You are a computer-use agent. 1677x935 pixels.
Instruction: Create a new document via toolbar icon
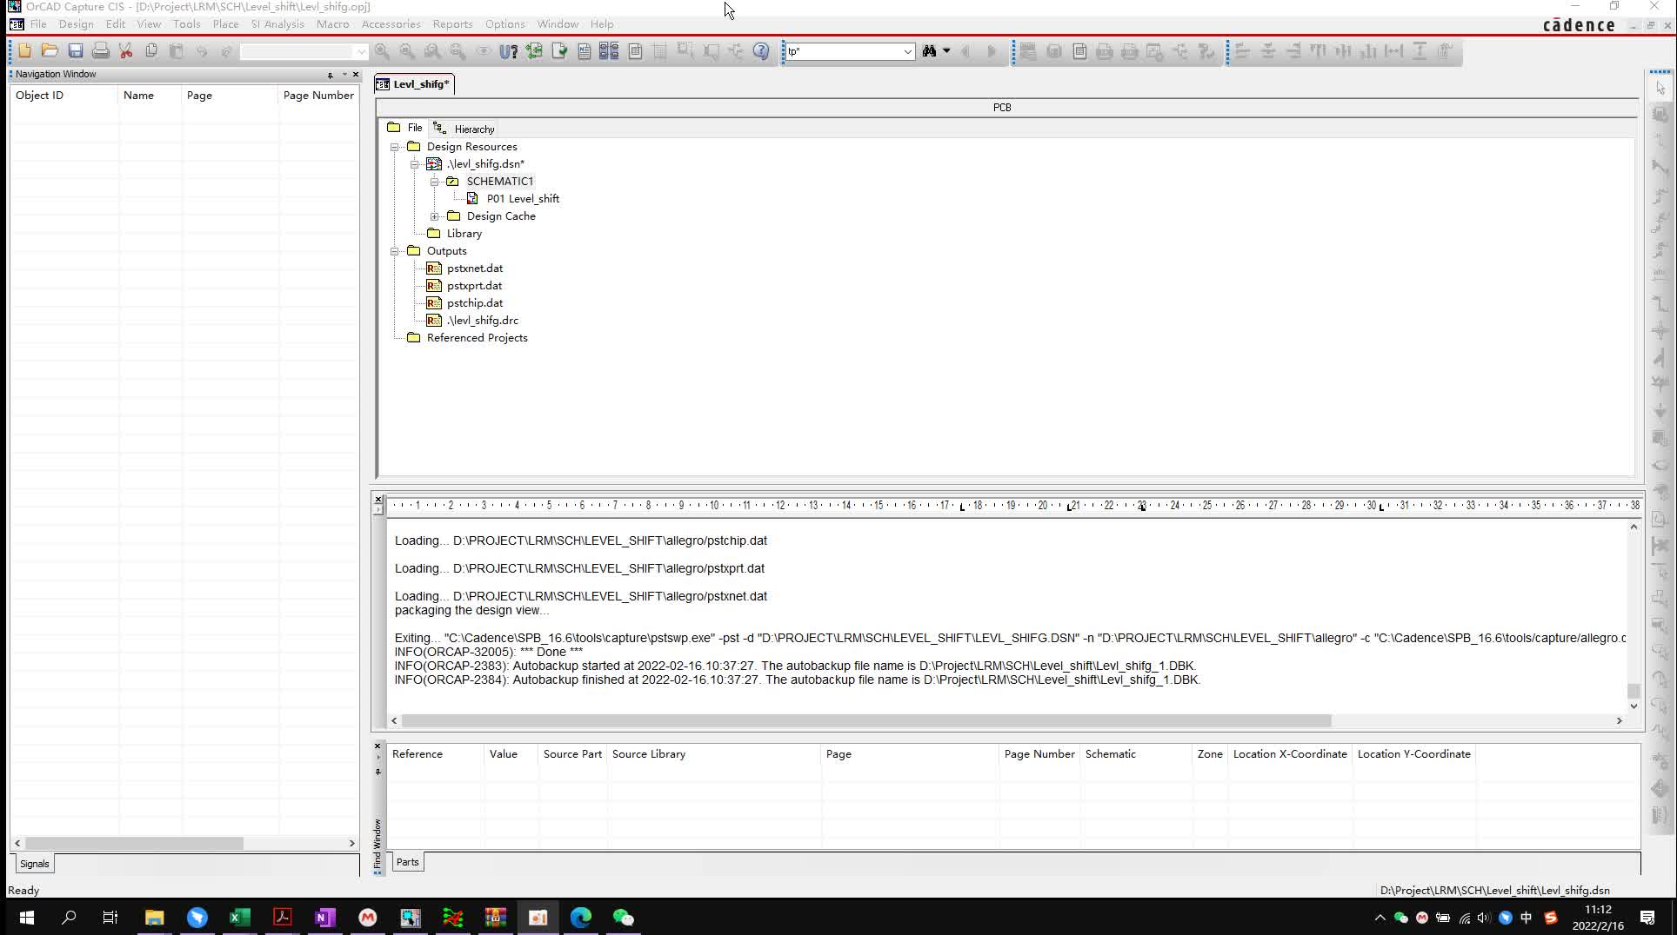pos(24,51)
